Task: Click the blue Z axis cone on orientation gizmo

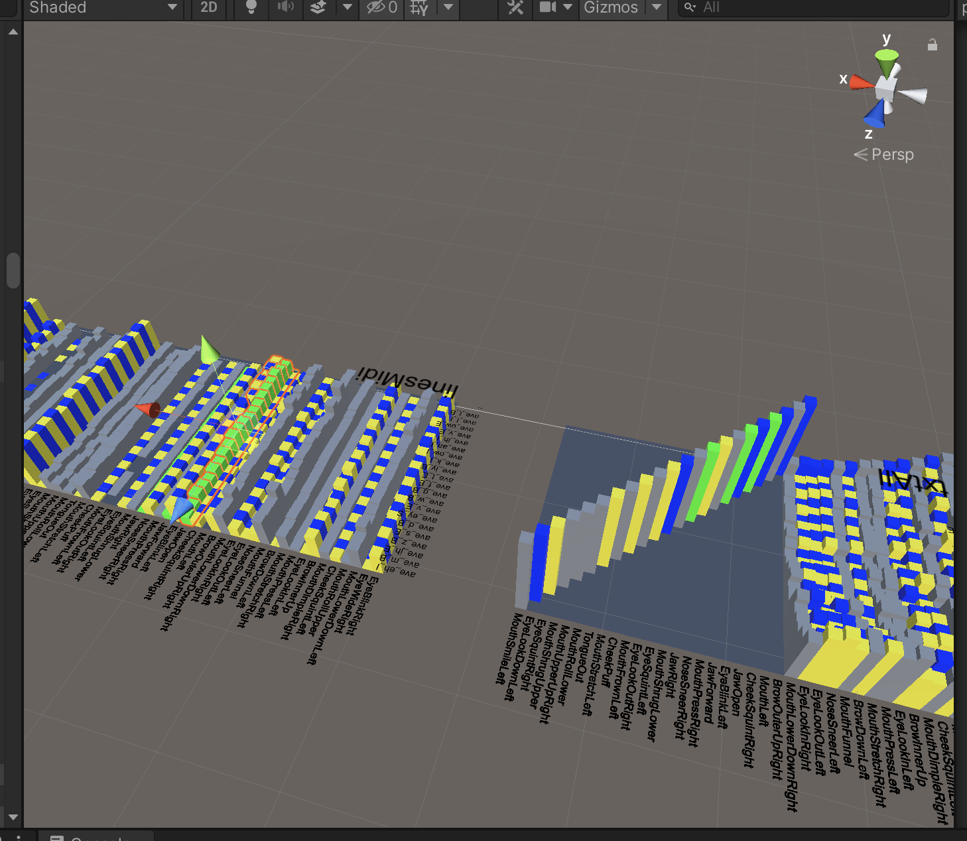Action: (875, 116)
